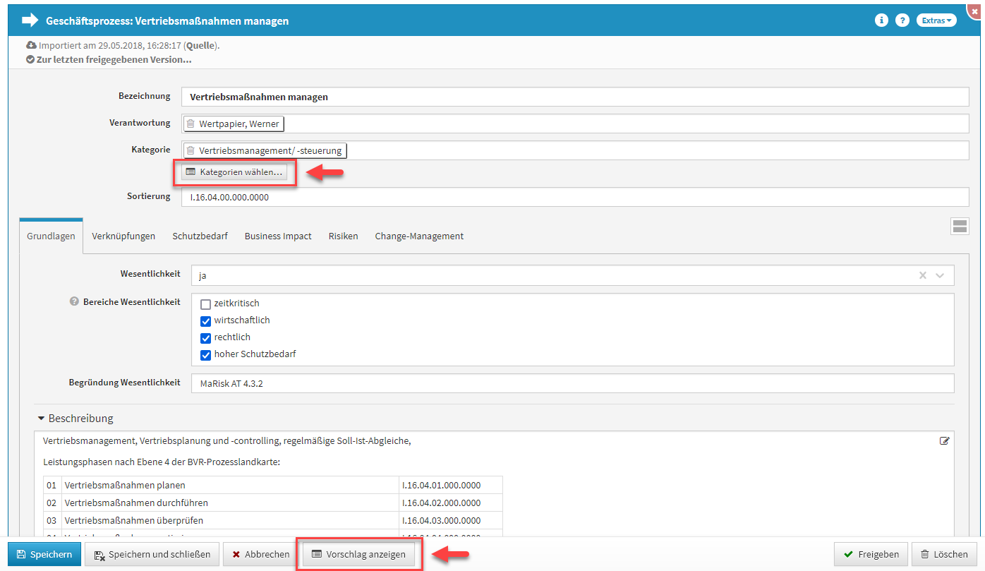Click the Kategorien wählen button
The width and height of the screenshot is (985, 571).
(234, 172)
